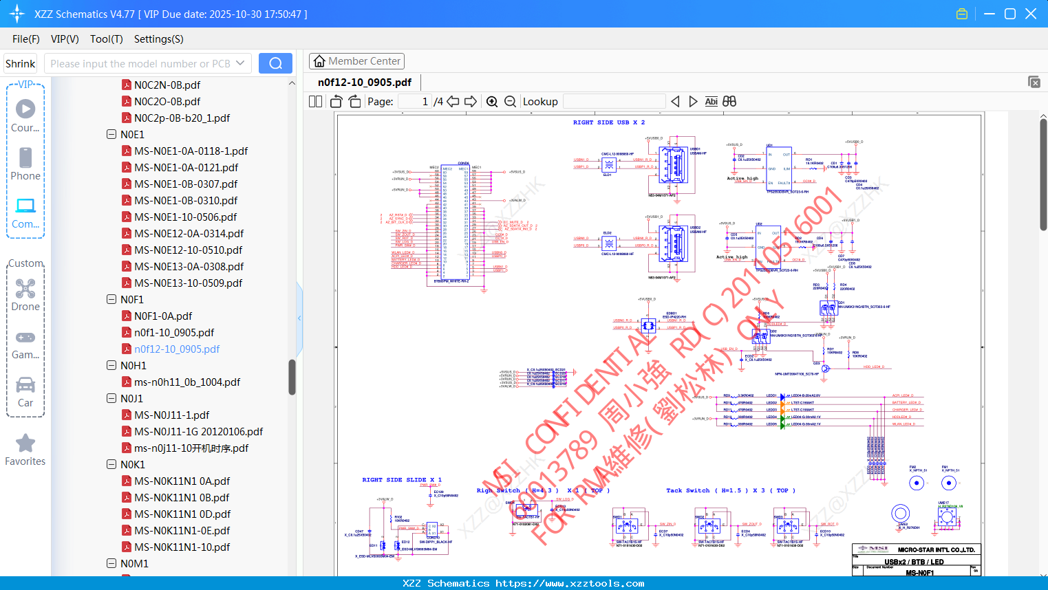Click the XZZ Schematics app logo
The width and height of the screenshot is (1048, 590).
coord(17,14)
